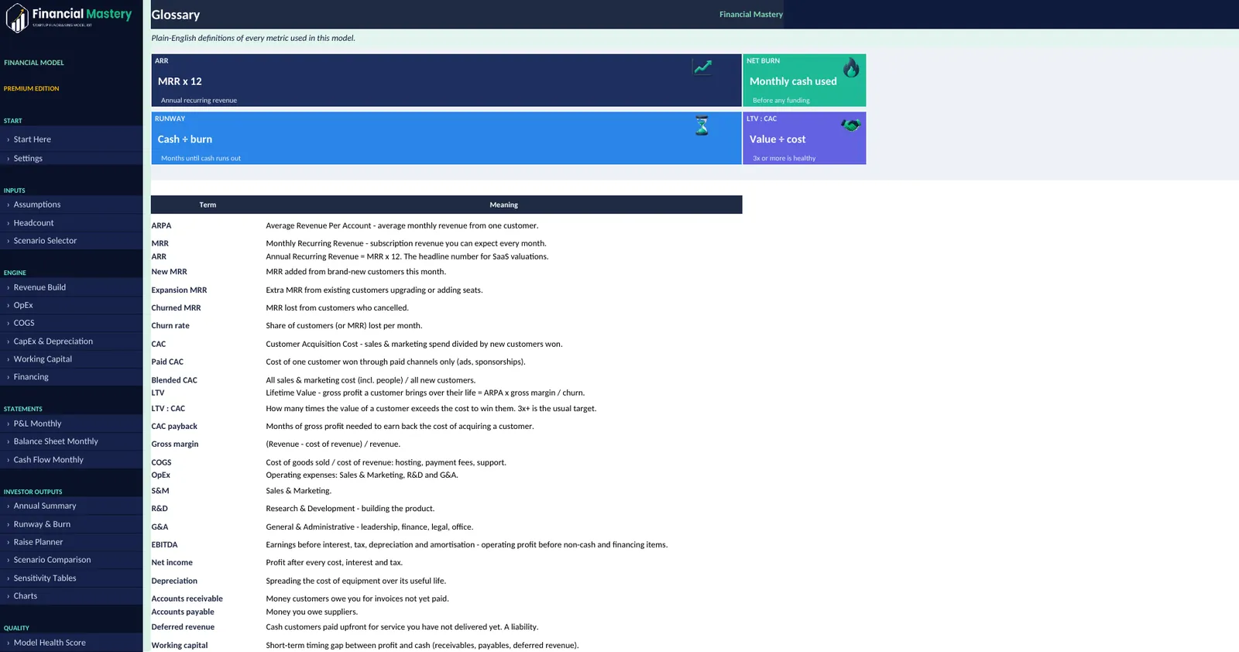1239x652 pixels.
Task: View the P&L Monthly statement
Action: pos(71,424)
